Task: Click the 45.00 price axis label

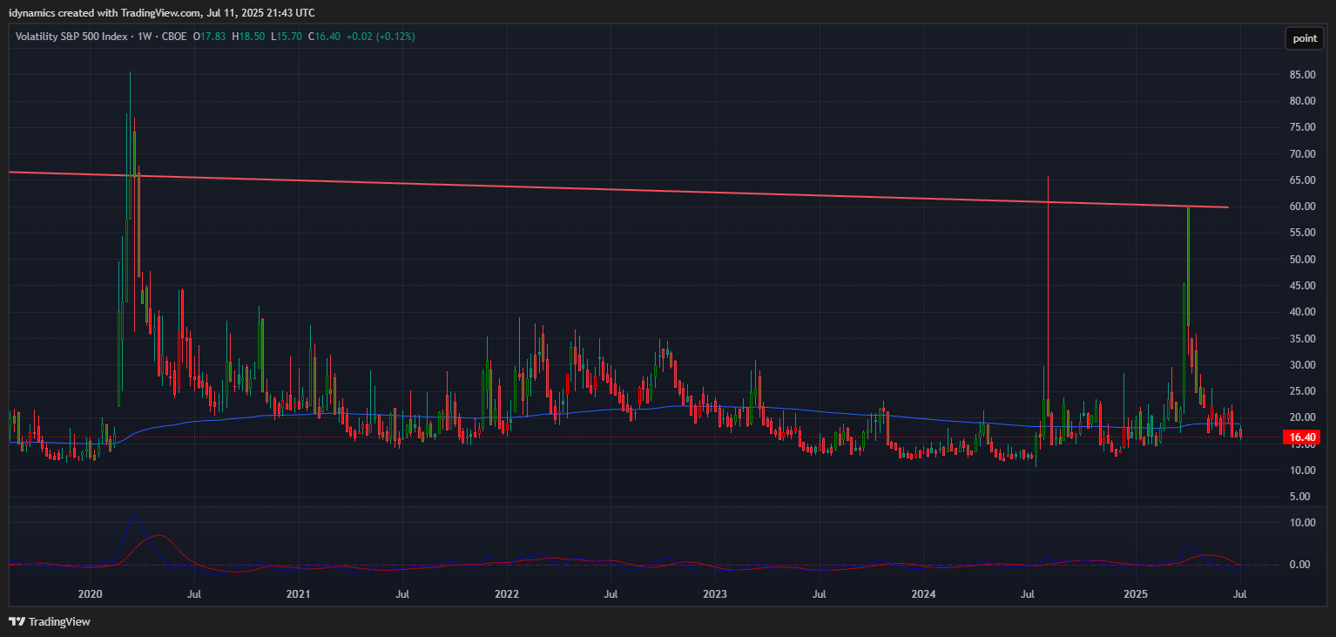Action: point(1302,286)
